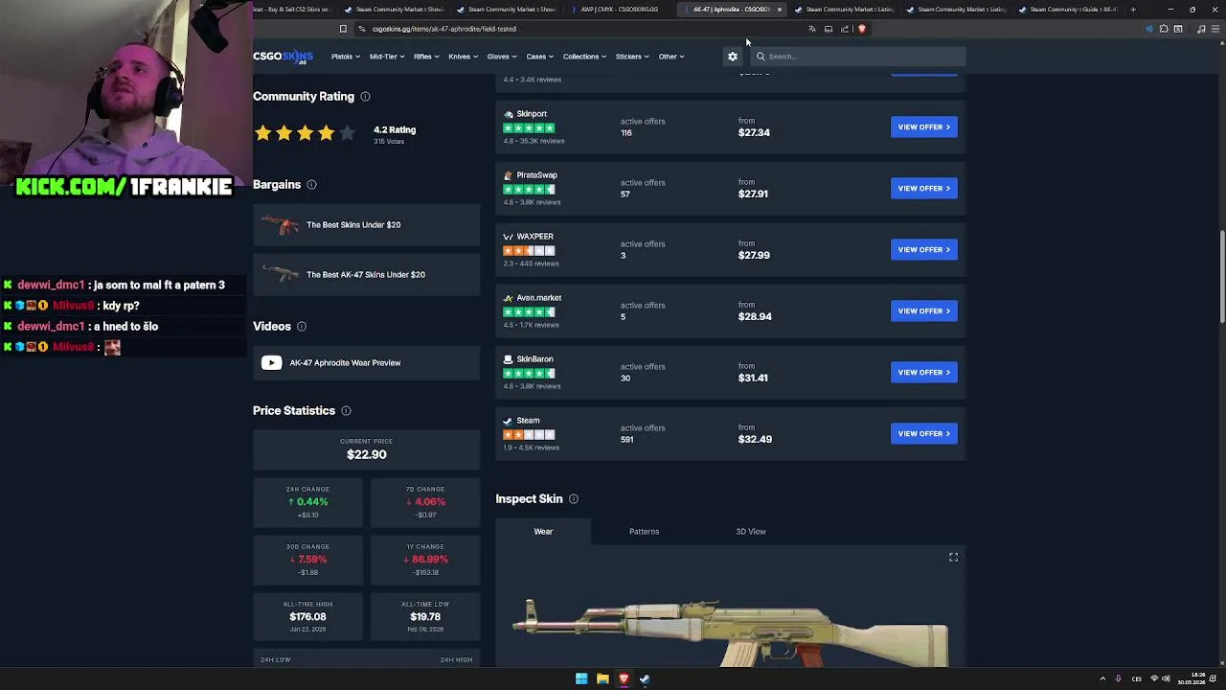Switch to the 3D View tab
The image size is (1226, 690).
click(750, 532)
